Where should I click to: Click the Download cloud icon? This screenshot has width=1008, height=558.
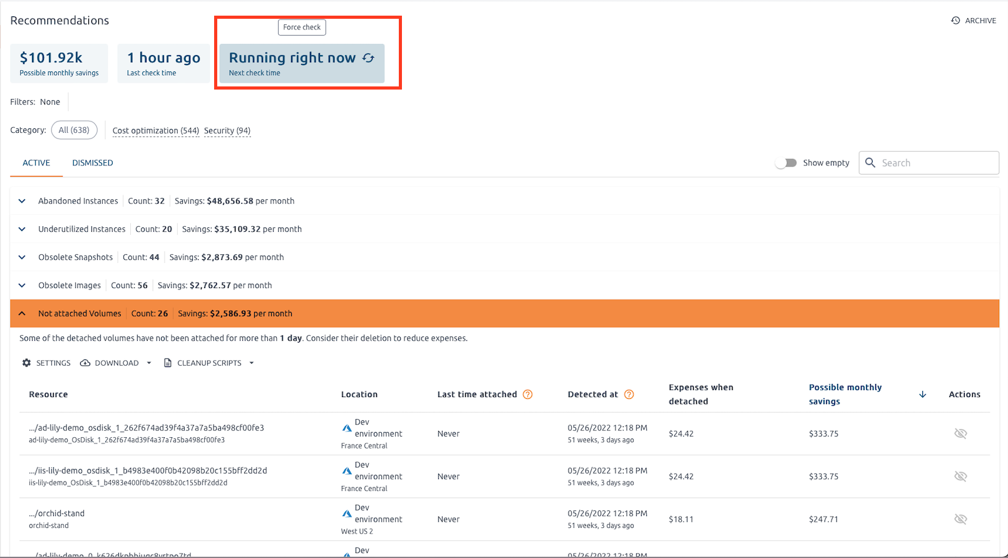(x=85, y=363)
